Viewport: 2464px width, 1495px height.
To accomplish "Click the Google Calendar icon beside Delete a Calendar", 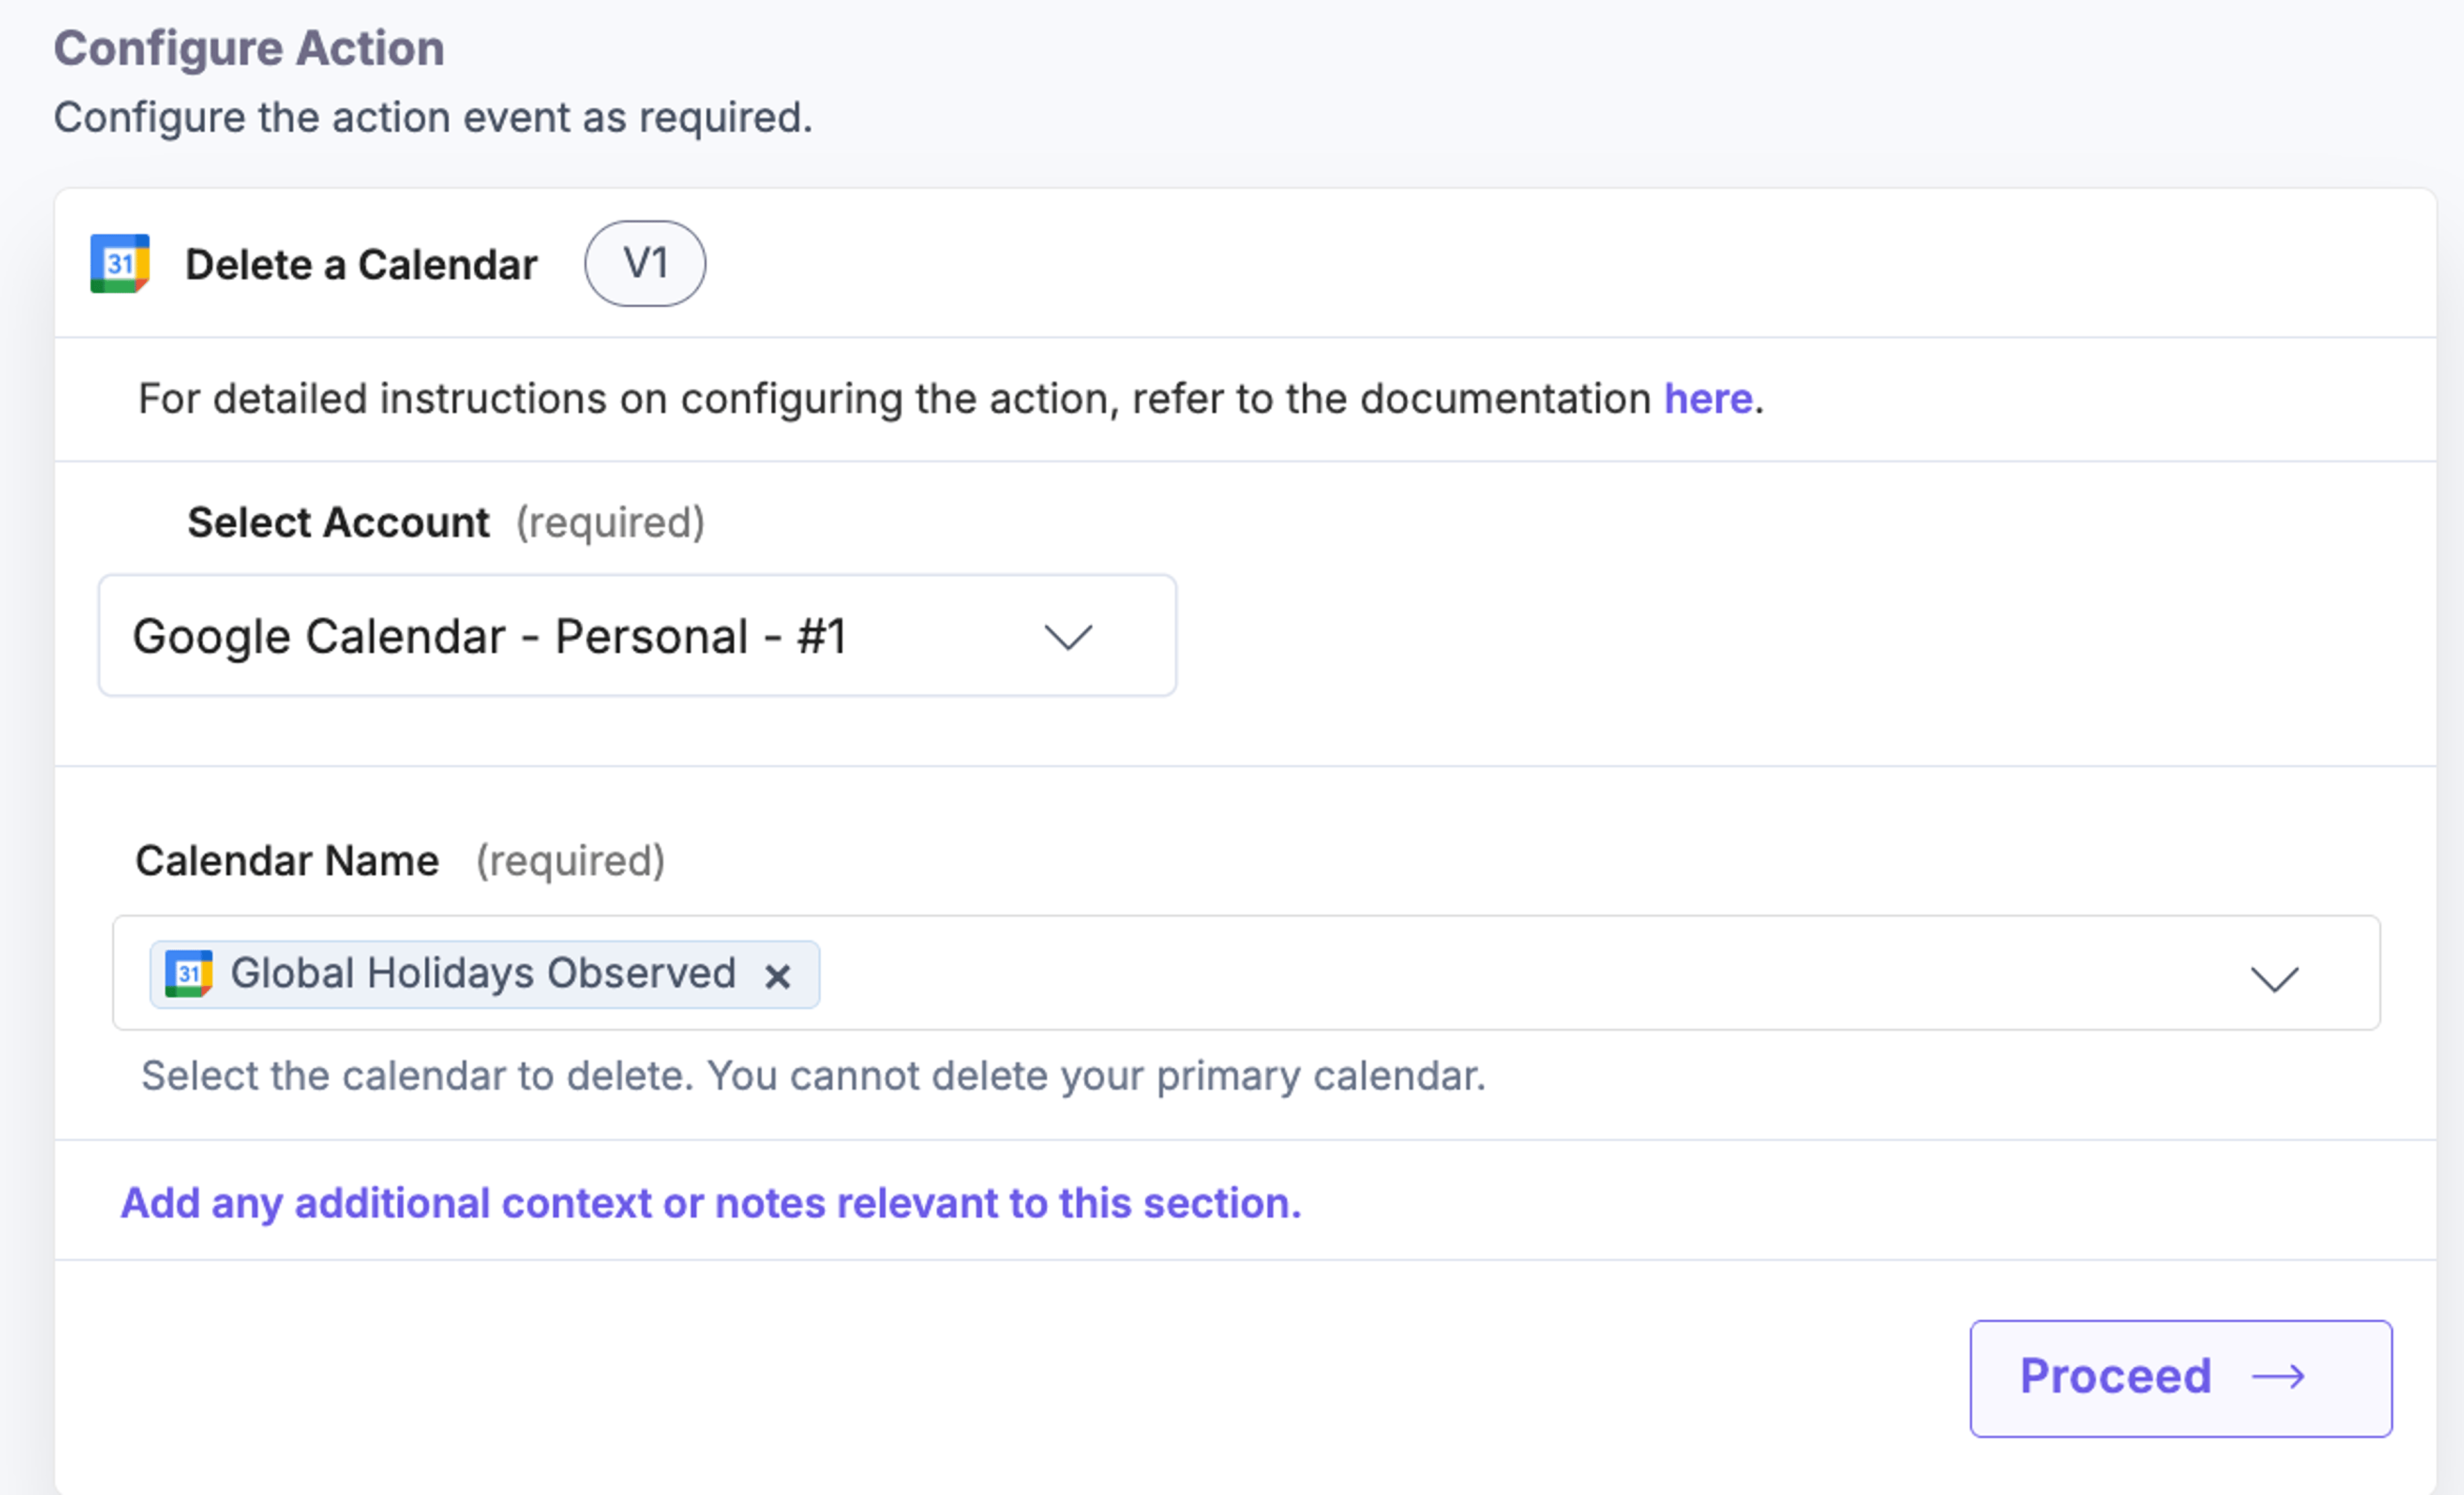I will [x=120, y=264].
